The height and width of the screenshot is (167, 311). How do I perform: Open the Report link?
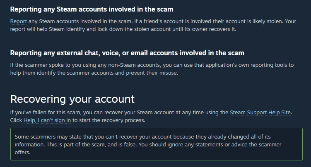point(19,21)
